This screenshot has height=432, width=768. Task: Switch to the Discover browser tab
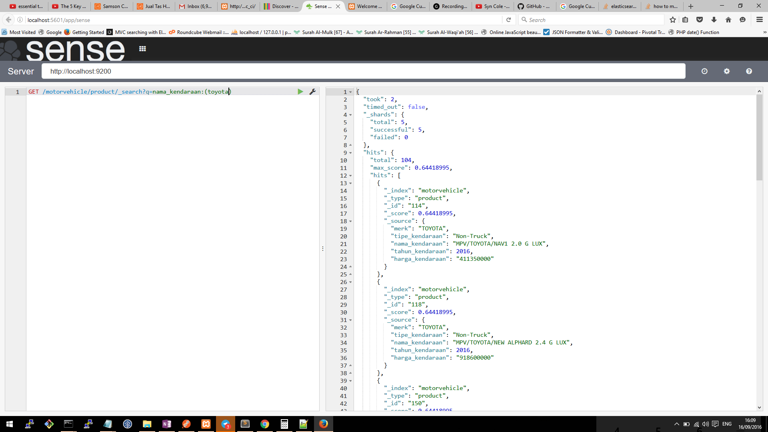tap(281, 6)
